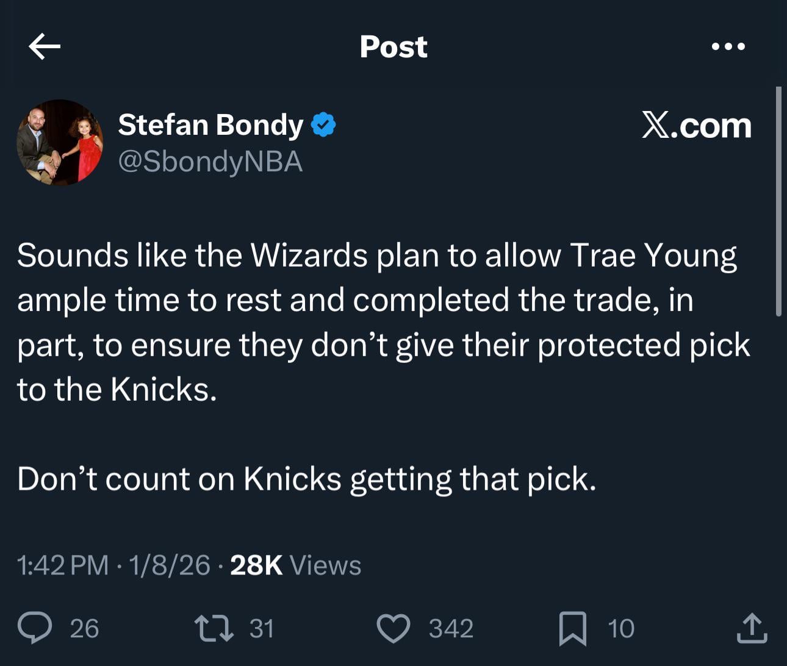Viewport: 787px width, 666px height.
Task: Share the post via the upload arrow icon
Action: [752, 628]
